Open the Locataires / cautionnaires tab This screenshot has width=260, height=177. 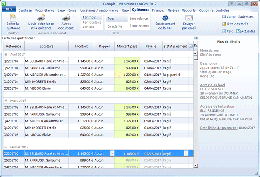tap(99, 10)
